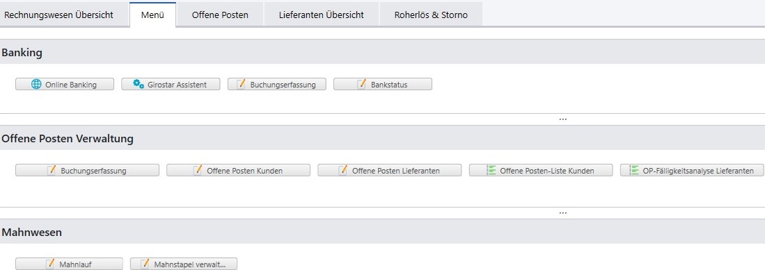
Task: Click the gears icon on Girostar Assistent
Action: click(x=139, y=84)
